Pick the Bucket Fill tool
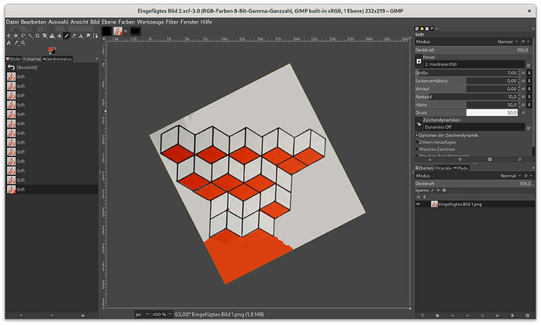The height and width of the screenshot is (325, 541). pos(59,36)
